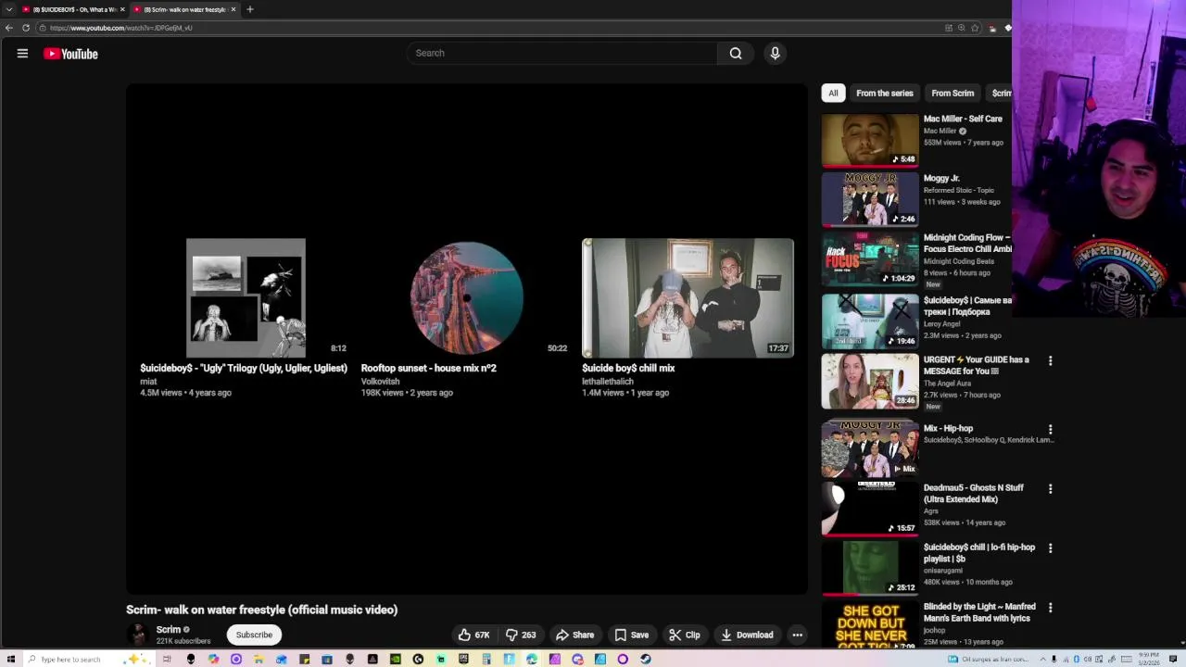Launch Steam from the taskbar
The image size is (1186, 667).
pos(646,660)
